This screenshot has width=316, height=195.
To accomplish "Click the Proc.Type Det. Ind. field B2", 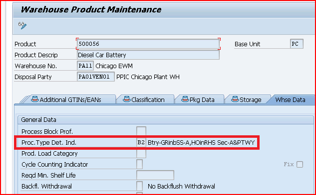I will [x=141, y=142].
